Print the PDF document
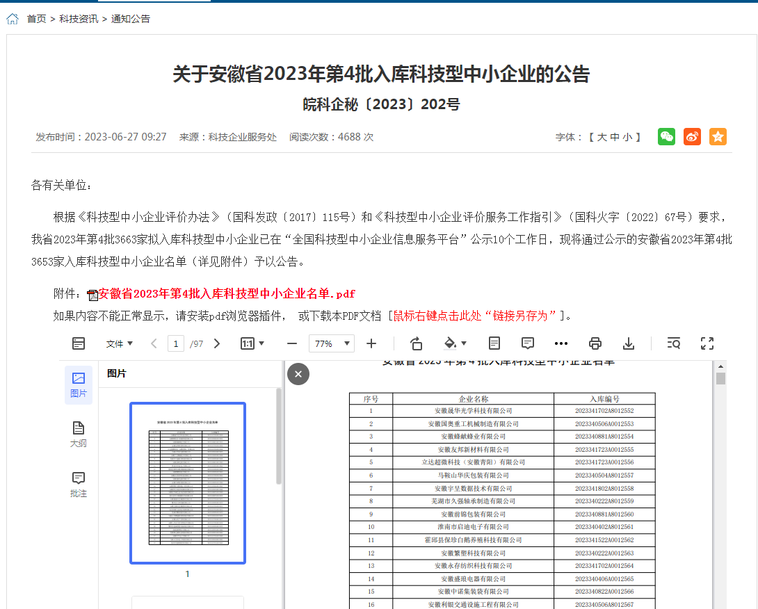758x609 pixels. (595, 343)
